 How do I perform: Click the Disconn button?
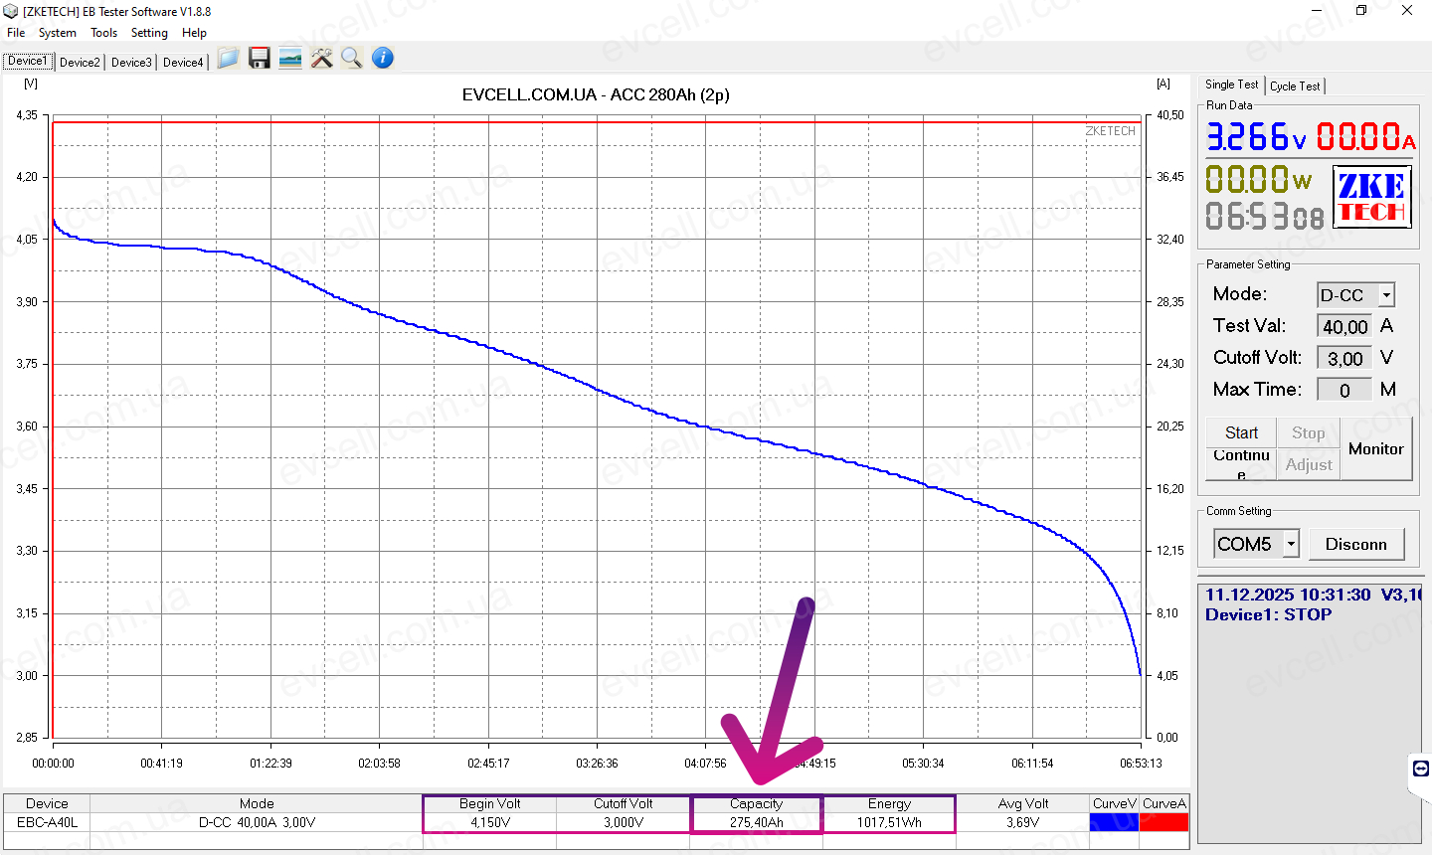click(1355, 544)
